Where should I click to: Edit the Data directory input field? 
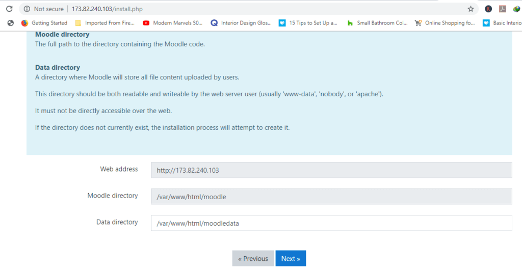[x=331, y=223]
